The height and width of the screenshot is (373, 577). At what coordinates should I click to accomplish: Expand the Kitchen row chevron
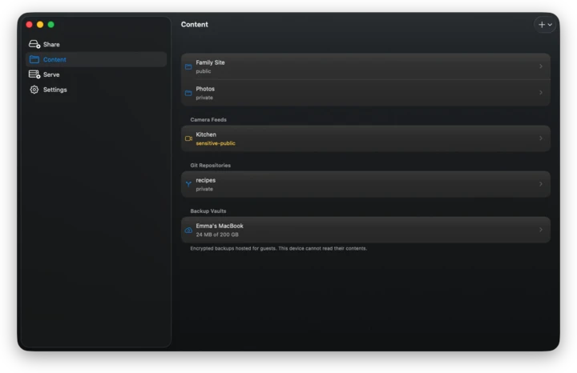click(541, 138)
